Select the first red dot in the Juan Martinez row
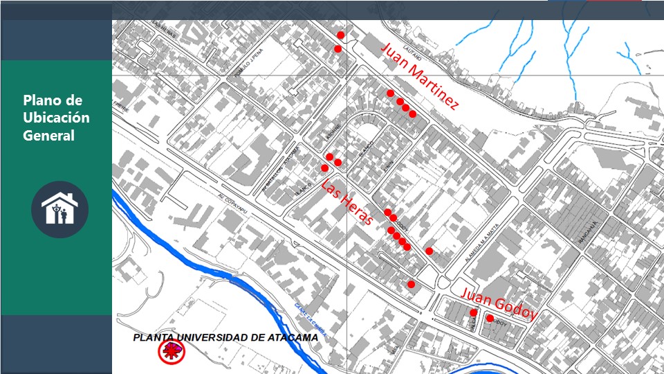664x374 pixels. pos(390,93)
